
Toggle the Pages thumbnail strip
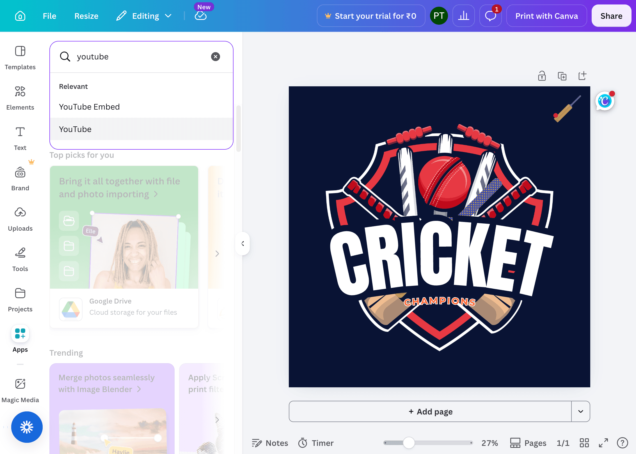point(528,443)
